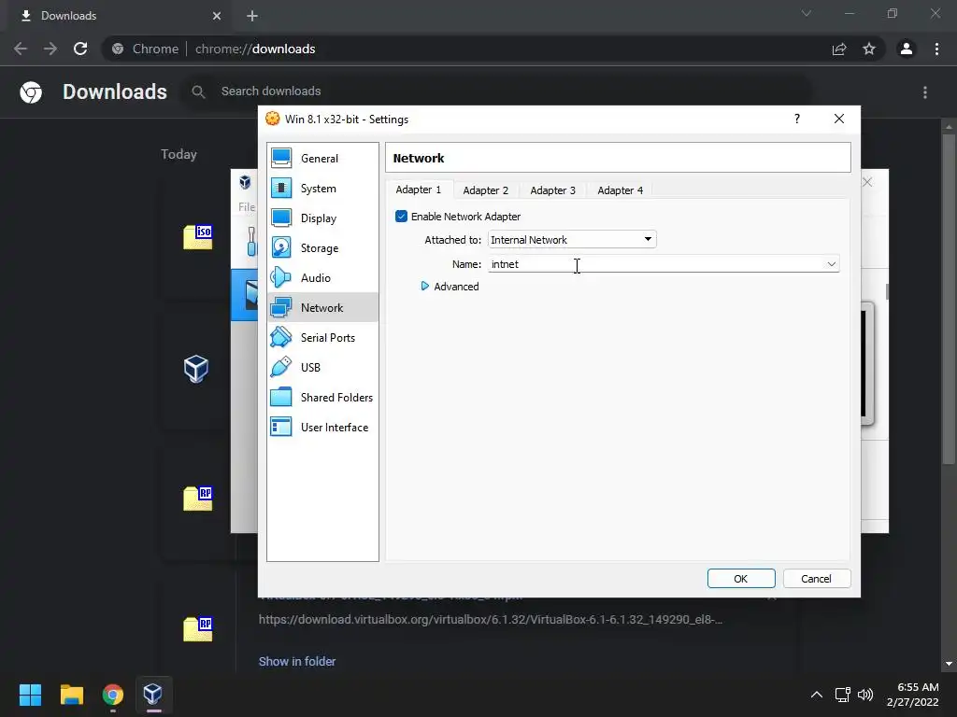This screenshot has width=957, height=717.
Task: Switch to Adapter 2 tab
Action: click(486, 190)
